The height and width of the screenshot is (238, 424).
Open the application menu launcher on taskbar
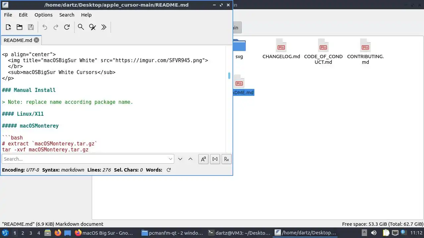(5, 233)
